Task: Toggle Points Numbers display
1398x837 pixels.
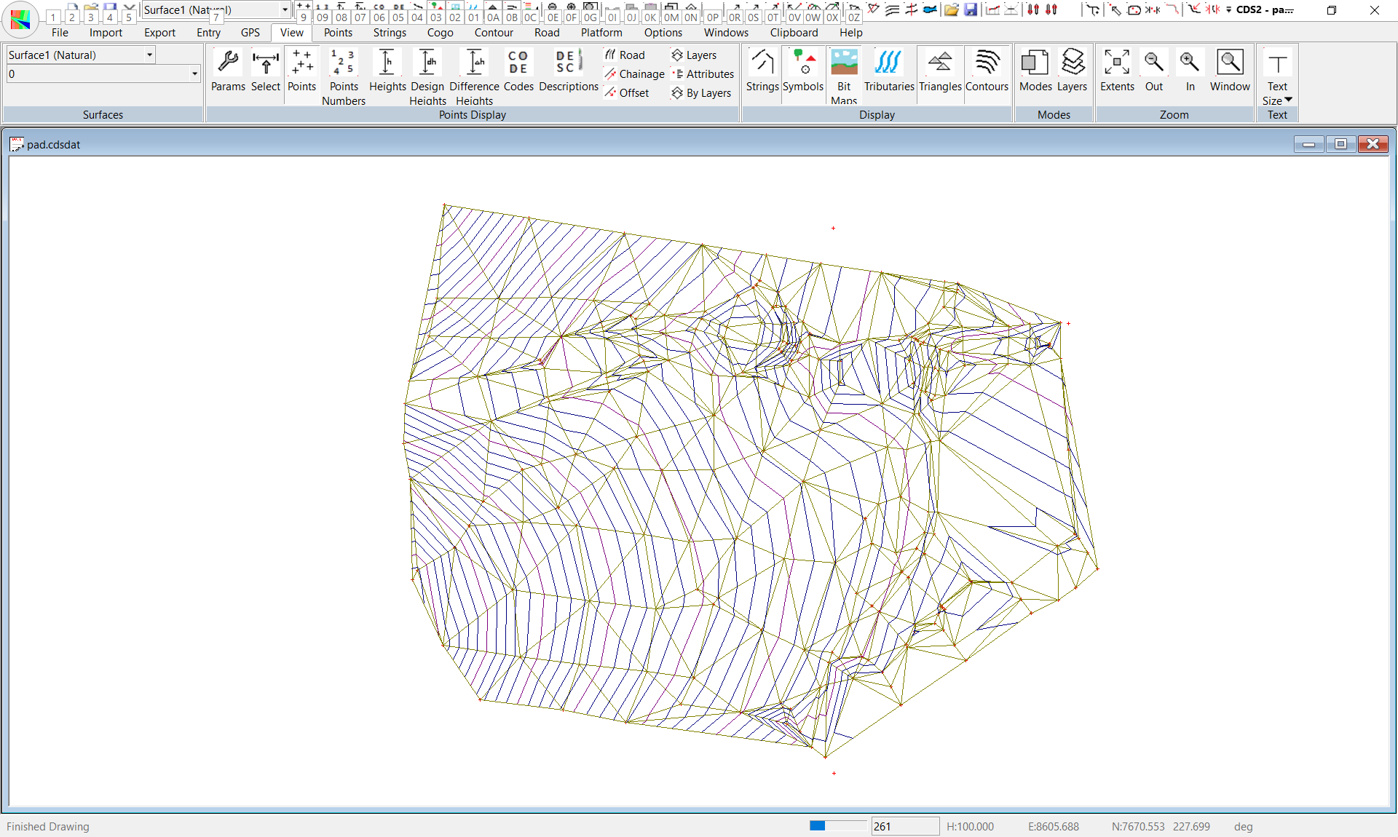Action: (343, 63)
